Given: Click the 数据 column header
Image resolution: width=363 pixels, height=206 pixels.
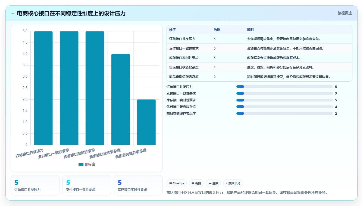Looking at the screenshot, I should (217, 30).
